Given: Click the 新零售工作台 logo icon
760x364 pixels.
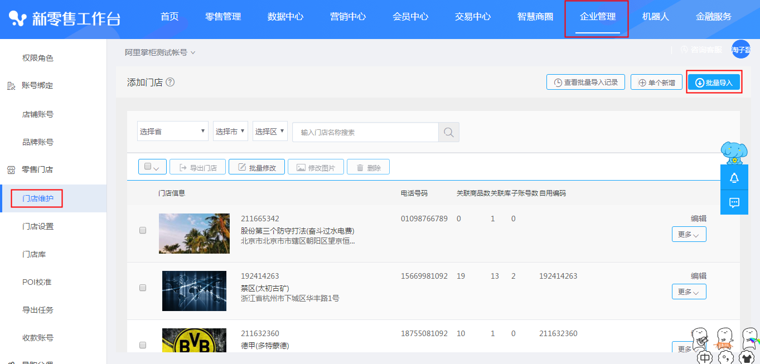Looking at the screenshot, I should point(18,18).
